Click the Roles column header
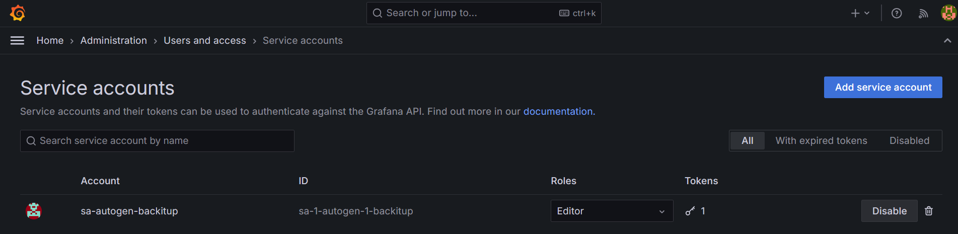 point(563,181)
